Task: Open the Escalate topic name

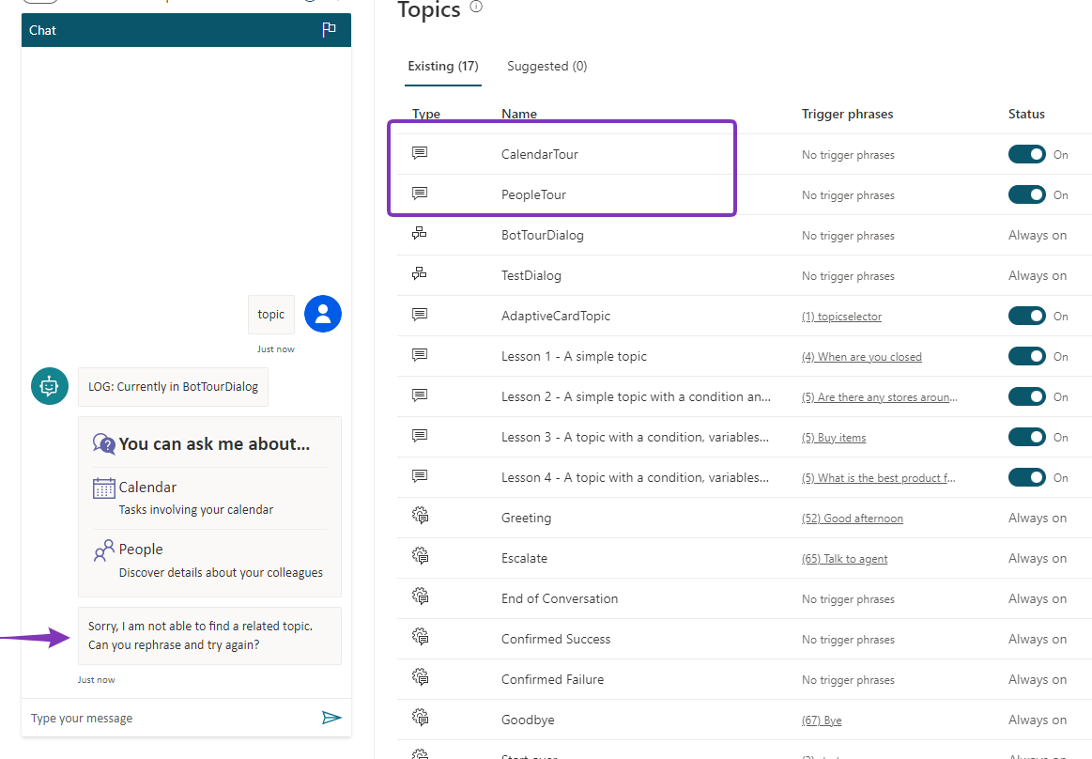Action: [x=525, y=558]
